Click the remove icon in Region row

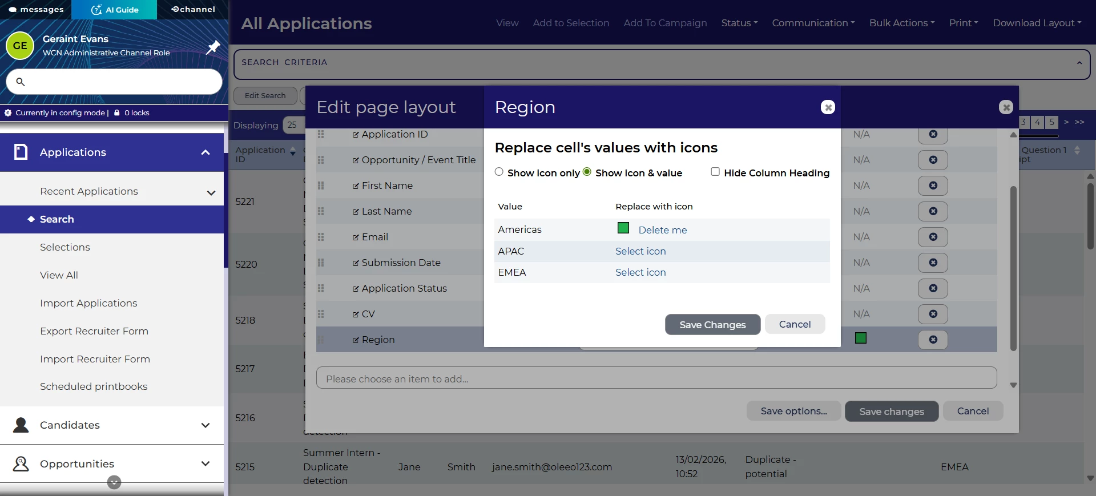tap(933, 340)
